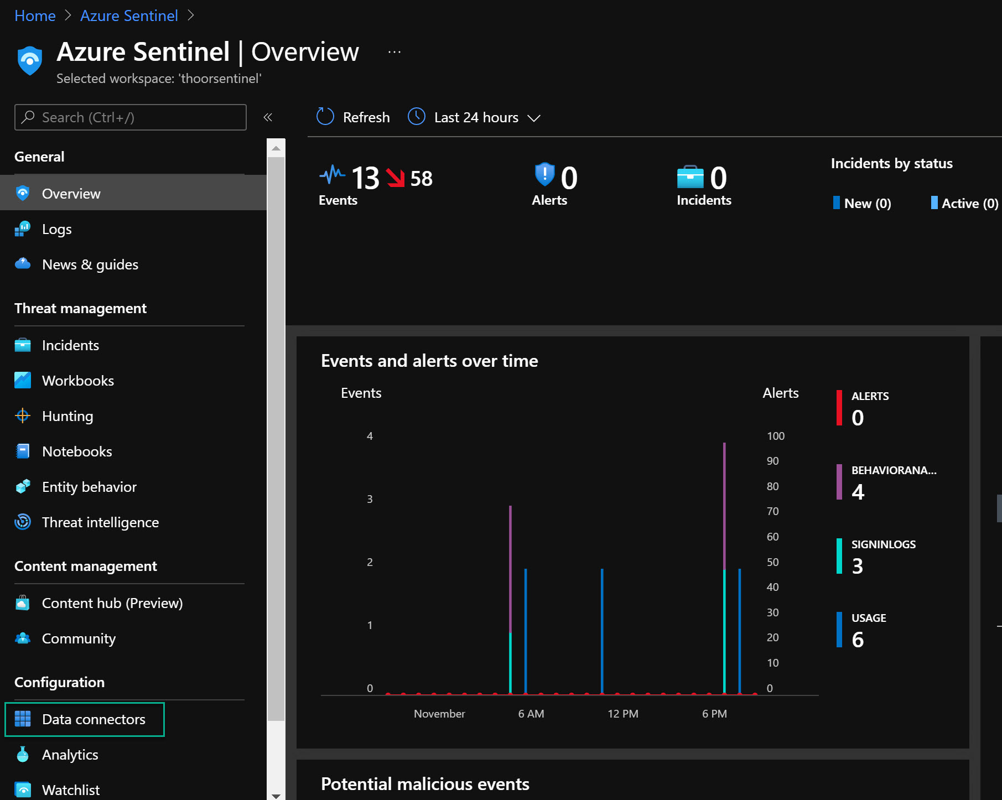Viewport: 1002px width, 800px height.
Task: Click the Incidents briefcase sidebar icon
Action: [x=23, y=345]
